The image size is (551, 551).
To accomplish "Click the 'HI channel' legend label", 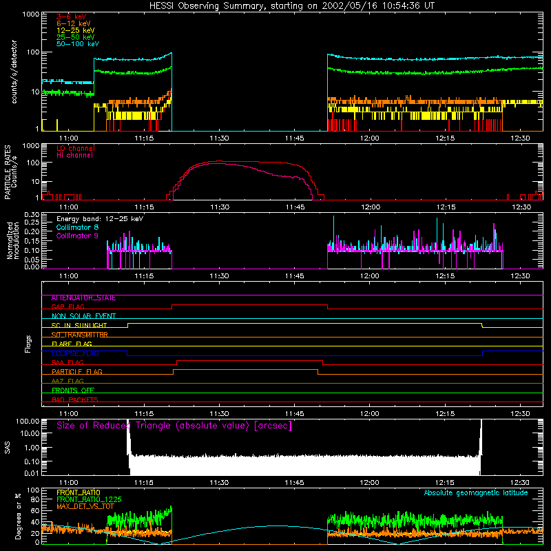I will point(74,155).
